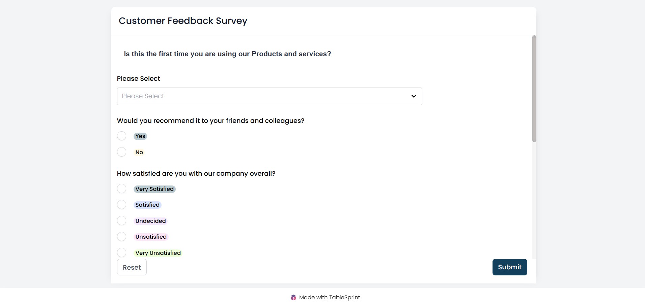The image size is (645, 304).
Task: Choose the Satisfied radio option
Action: pos(121,205)
